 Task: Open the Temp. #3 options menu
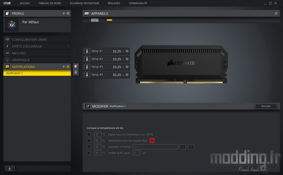coord(127,67)
